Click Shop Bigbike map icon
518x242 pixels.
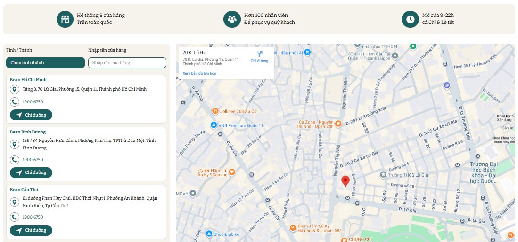point(208,234)
